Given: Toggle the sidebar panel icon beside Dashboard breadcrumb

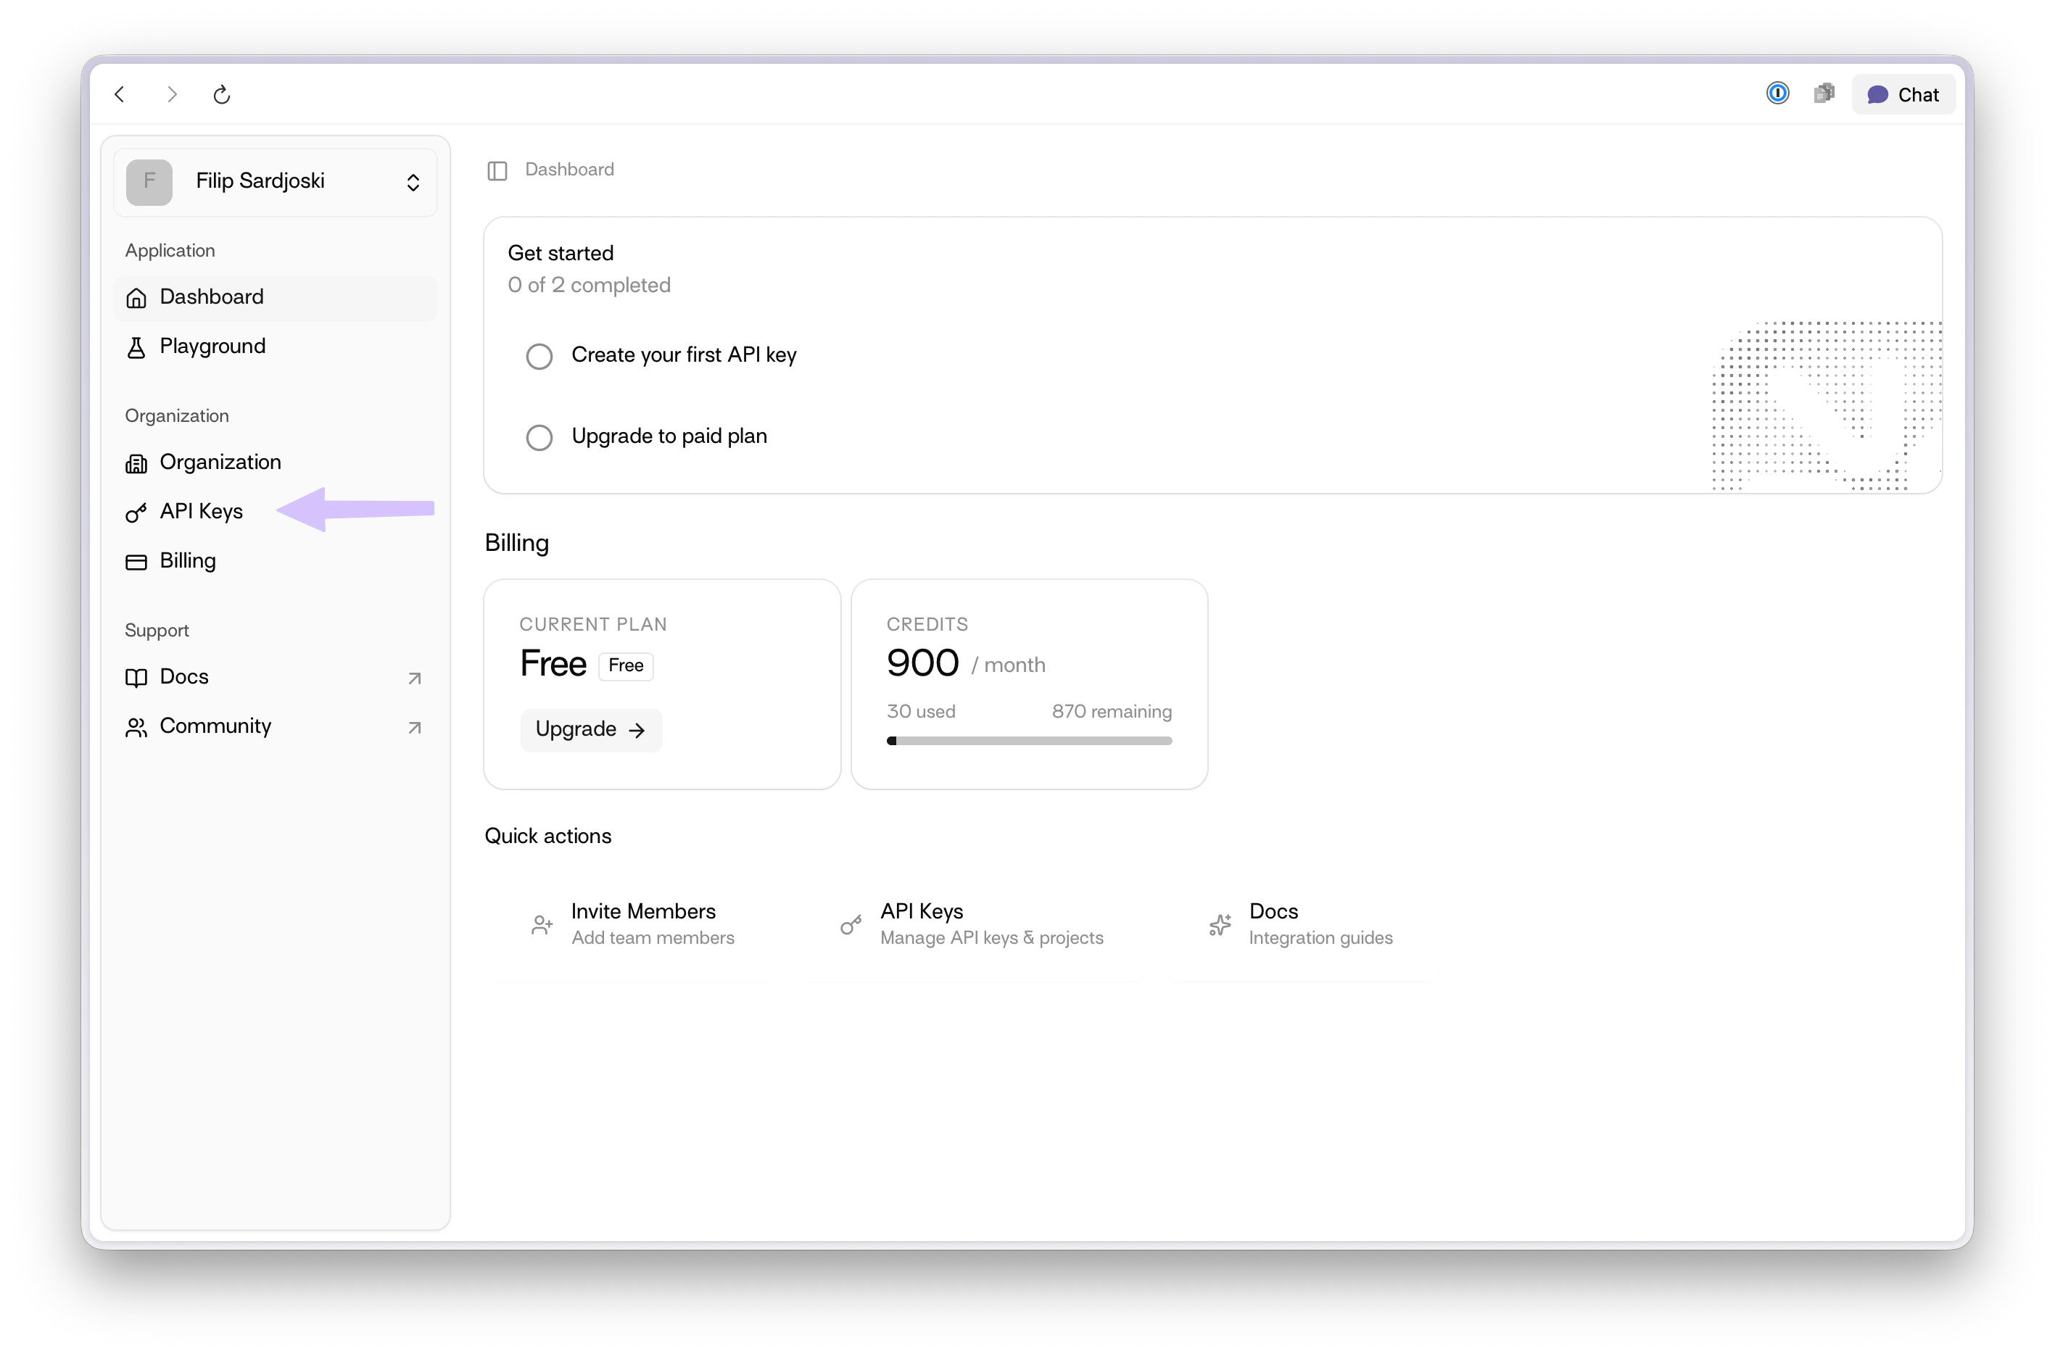Looking at the screenshot, I should [497, 170].
